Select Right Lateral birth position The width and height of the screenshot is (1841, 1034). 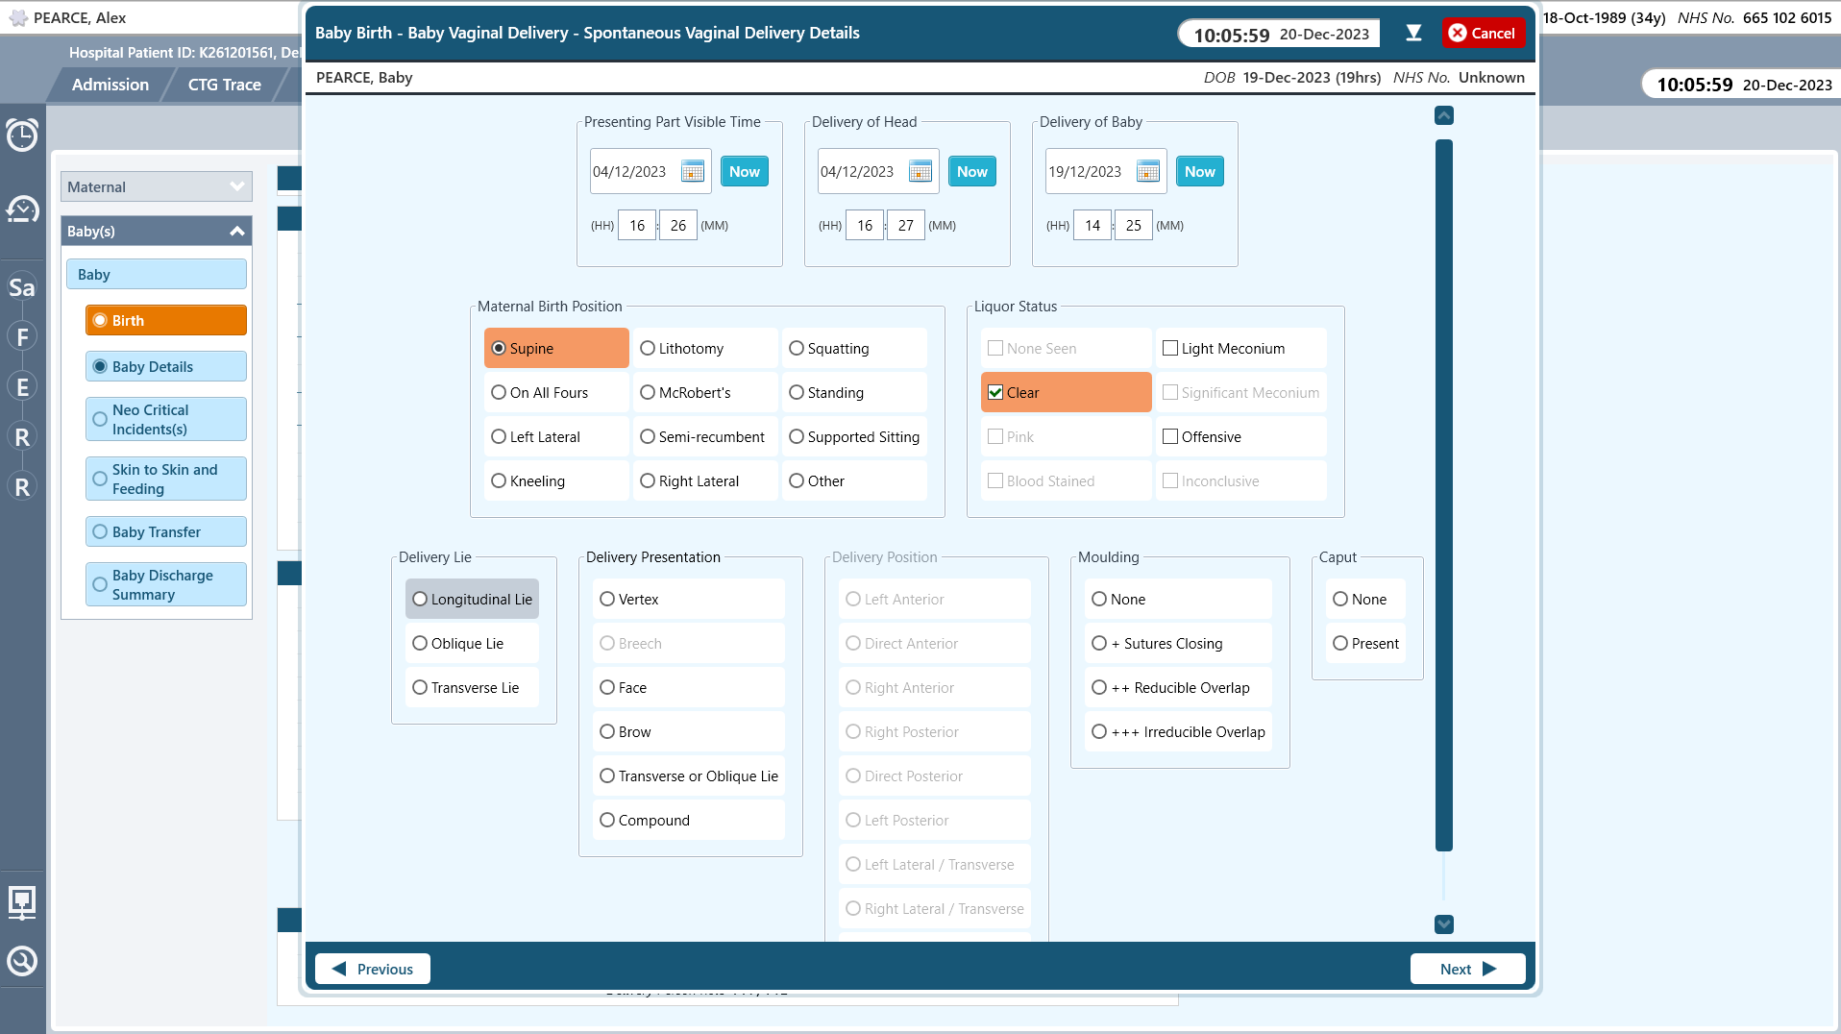coord(705,480)
